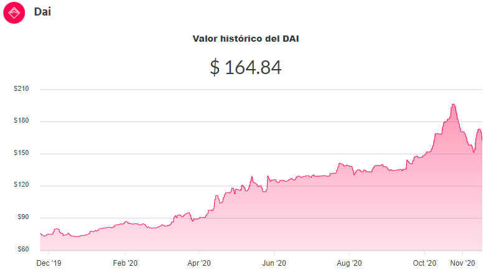Viewport: 486px width, 272px height.
Task: Select the $90 y-axis label
Action: (x=23, y=217)
